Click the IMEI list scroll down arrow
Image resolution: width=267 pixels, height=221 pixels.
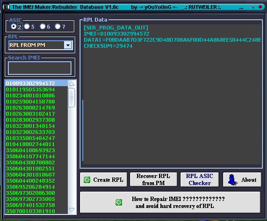(x=72, y=210)
